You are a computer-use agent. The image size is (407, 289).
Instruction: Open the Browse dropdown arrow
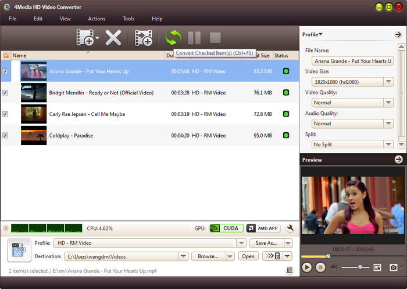230,256
